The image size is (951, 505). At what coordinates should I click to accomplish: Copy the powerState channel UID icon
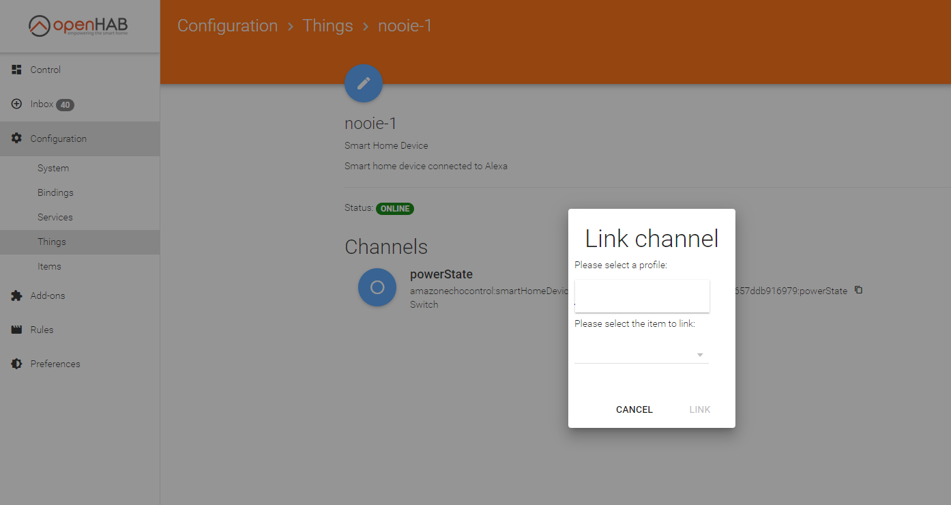point(858,290)
